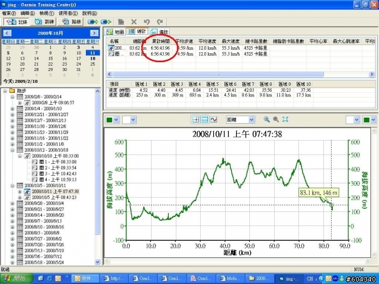Click the lap icon in second table row

coord(111,54)
